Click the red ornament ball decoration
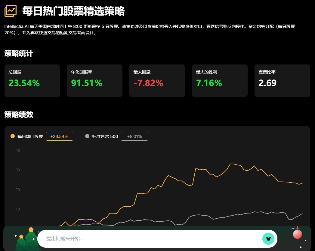 tap(297, 234)
